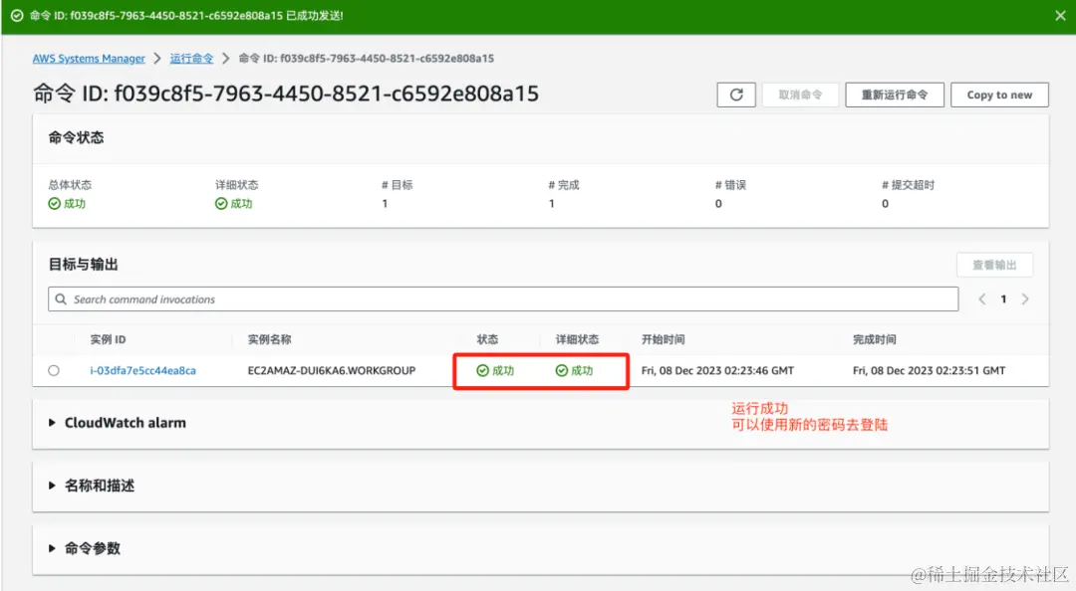The width and height of the screenshot is (1076, 591).
Task: Click current breadcrumb 命令 ID text
Action: pos(367,59)
